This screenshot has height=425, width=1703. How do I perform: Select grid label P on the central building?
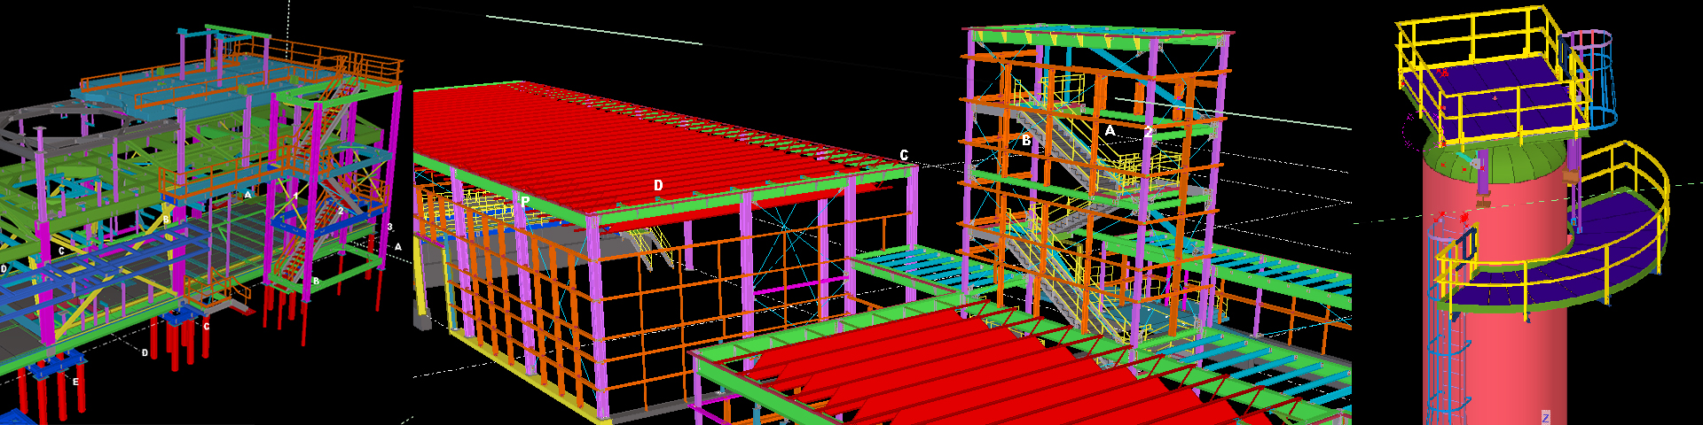point(525,202)
